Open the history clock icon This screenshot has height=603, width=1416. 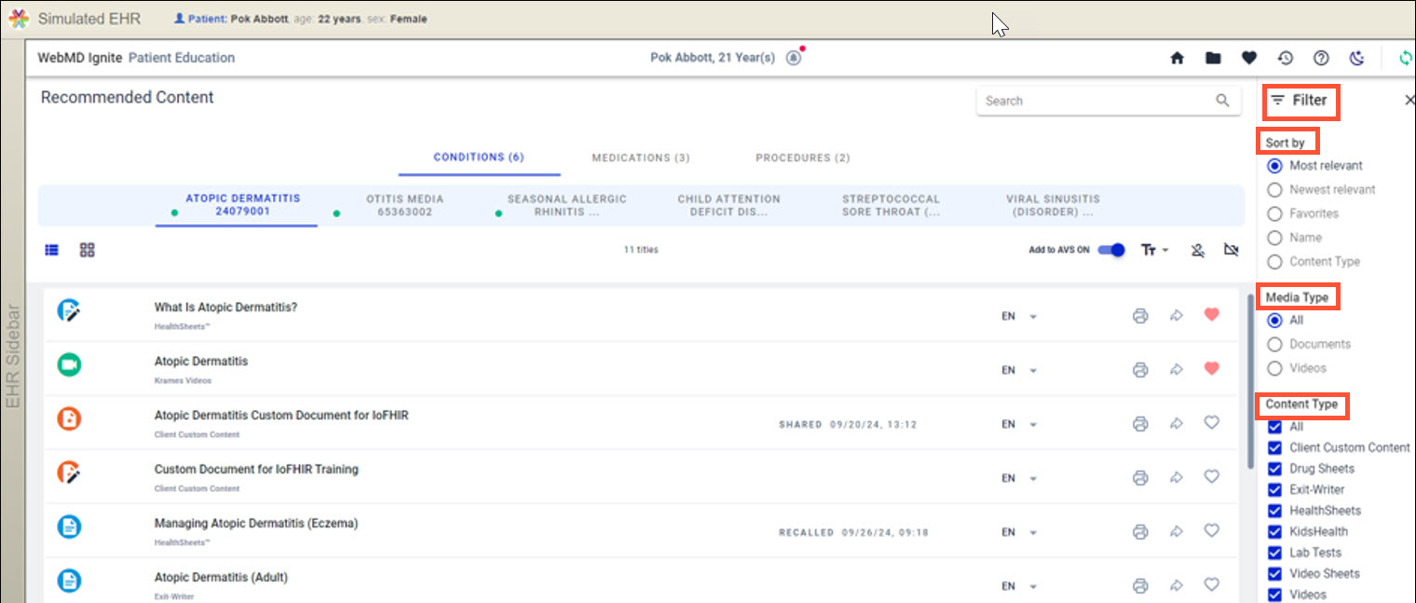click(1286, 58)
